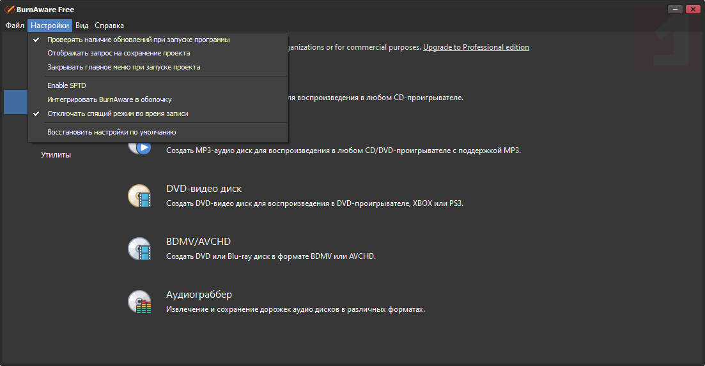Choose restore default settings menu entry
Viewport: 705px width, 366px height.
pyautogui.click(x=111, y=132)
